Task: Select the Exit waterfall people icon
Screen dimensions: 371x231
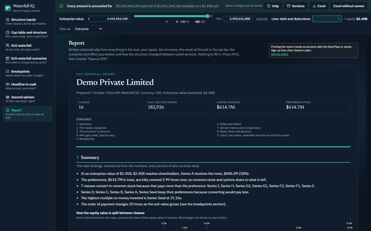Action: click(7, 45)
